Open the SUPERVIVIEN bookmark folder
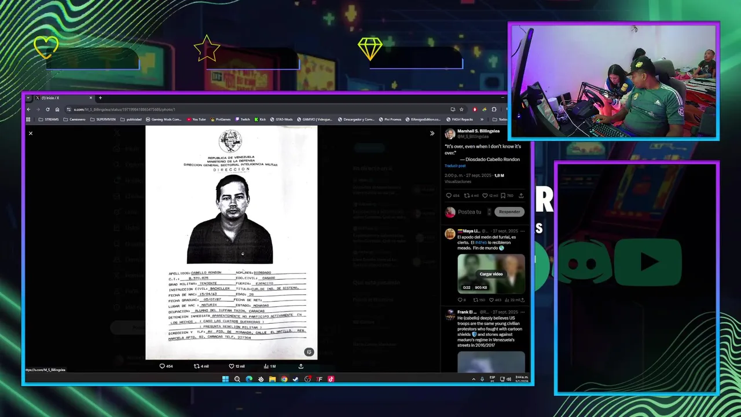This screenshot has height=417, width=741. point(102,119)
